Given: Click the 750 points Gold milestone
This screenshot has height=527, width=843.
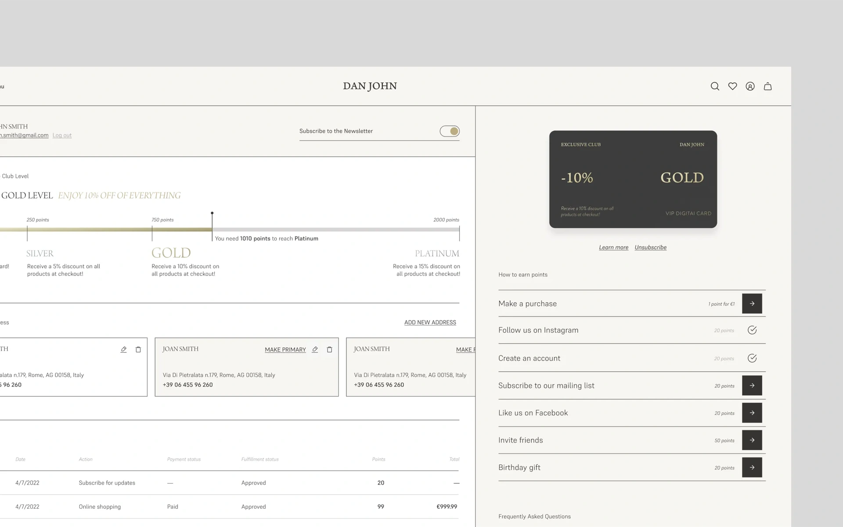Looking at the screenshot, I should (162, 220).
